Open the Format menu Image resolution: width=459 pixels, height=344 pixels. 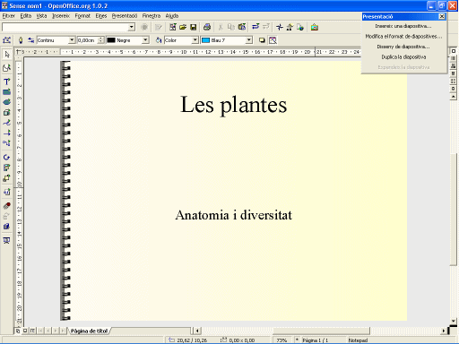[82, 16]
